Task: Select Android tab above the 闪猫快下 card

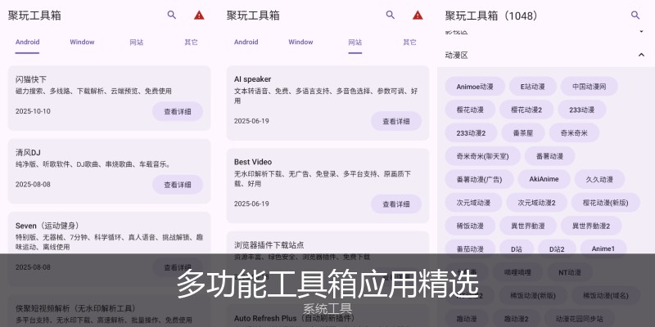Action: [28, 43]
